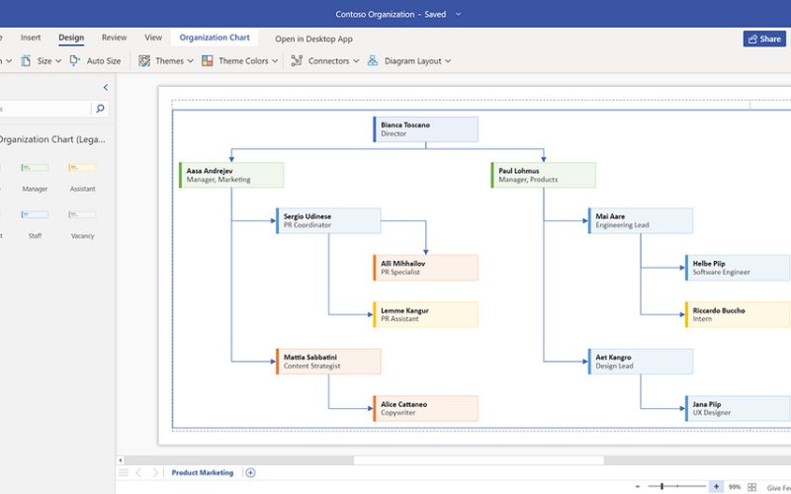Viewport: 791px width, 494px height.
Task: Add a new page with plus icon
Action: (251, 473)
